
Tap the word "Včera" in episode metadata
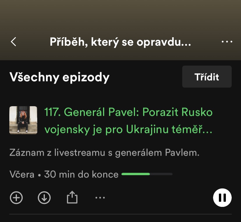tap(22, 174)
